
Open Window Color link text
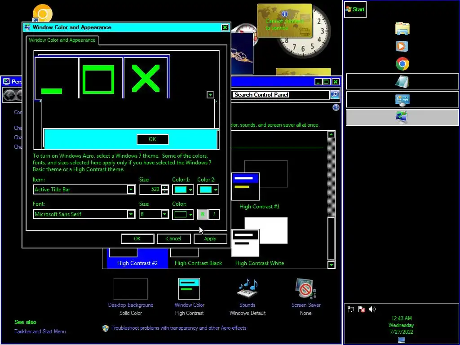pos(189,305)
